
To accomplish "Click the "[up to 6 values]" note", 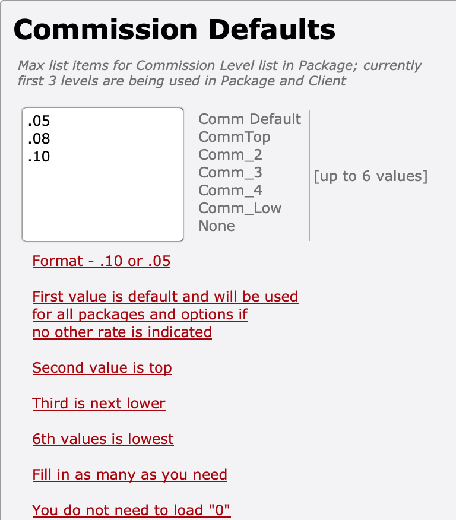I will pos(370,176).
